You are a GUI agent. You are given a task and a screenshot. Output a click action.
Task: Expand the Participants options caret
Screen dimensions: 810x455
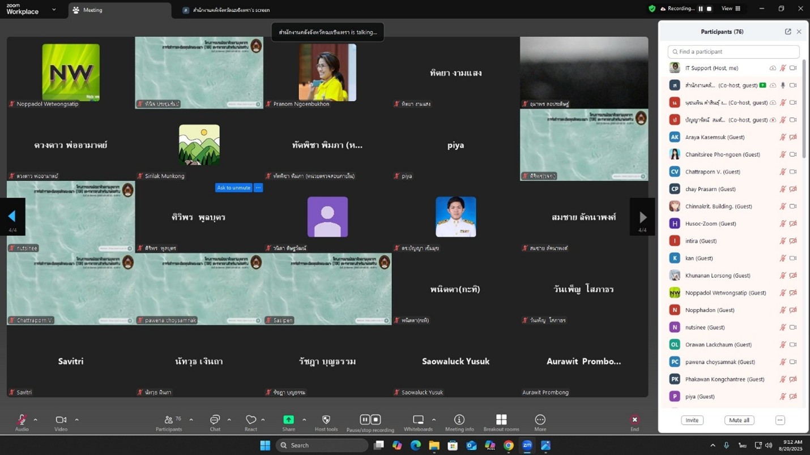[191, 420]
